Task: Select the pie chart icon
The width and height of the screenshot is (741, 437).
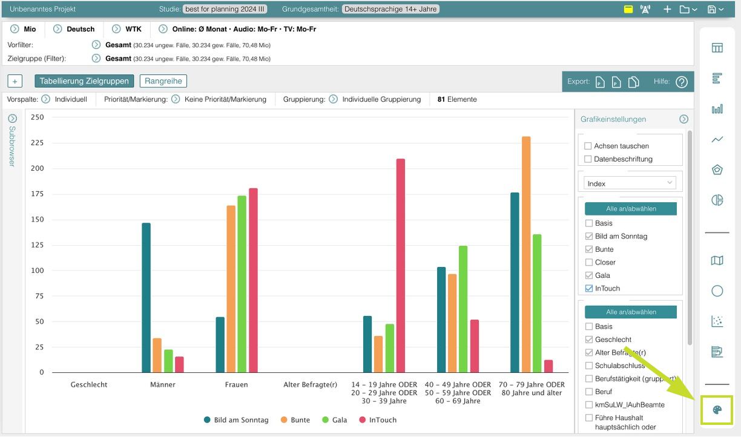Action: (x=717, y=200)
